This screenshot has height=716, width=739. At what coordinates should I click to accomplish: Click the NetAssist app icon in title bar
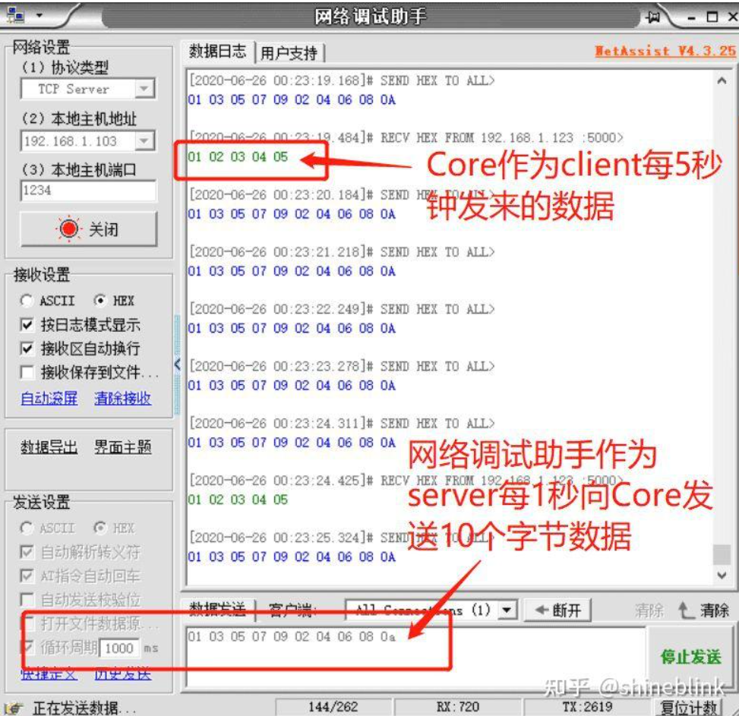(15, 15)
